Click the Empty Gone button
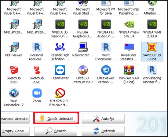This screenshot has width=168, height=137. coord(15,131)
